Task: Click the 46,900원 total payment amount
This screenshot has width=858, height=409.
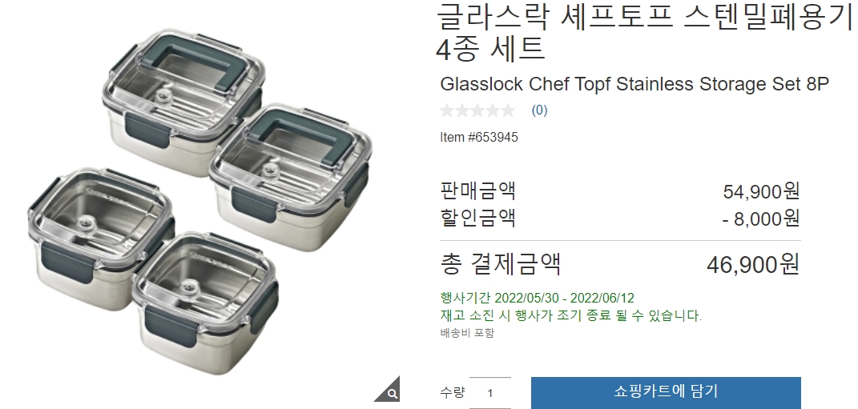Action: tap(753, 264)
